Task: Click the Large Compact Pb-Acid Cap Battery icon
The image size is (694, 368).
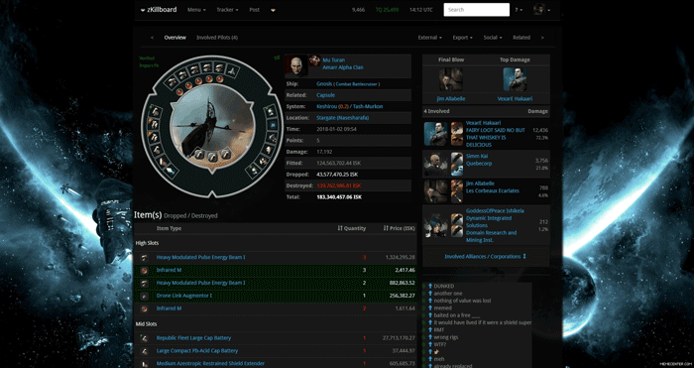Action: (145, 351)
